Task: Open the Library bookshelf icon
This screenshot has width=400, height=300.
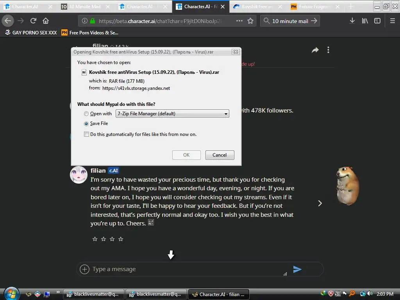Action: pyautogui.click(x=365, y=21)
